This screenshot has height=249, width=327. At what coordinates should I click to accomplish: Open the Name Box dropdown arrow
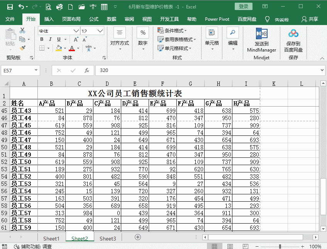pos(36,70)
